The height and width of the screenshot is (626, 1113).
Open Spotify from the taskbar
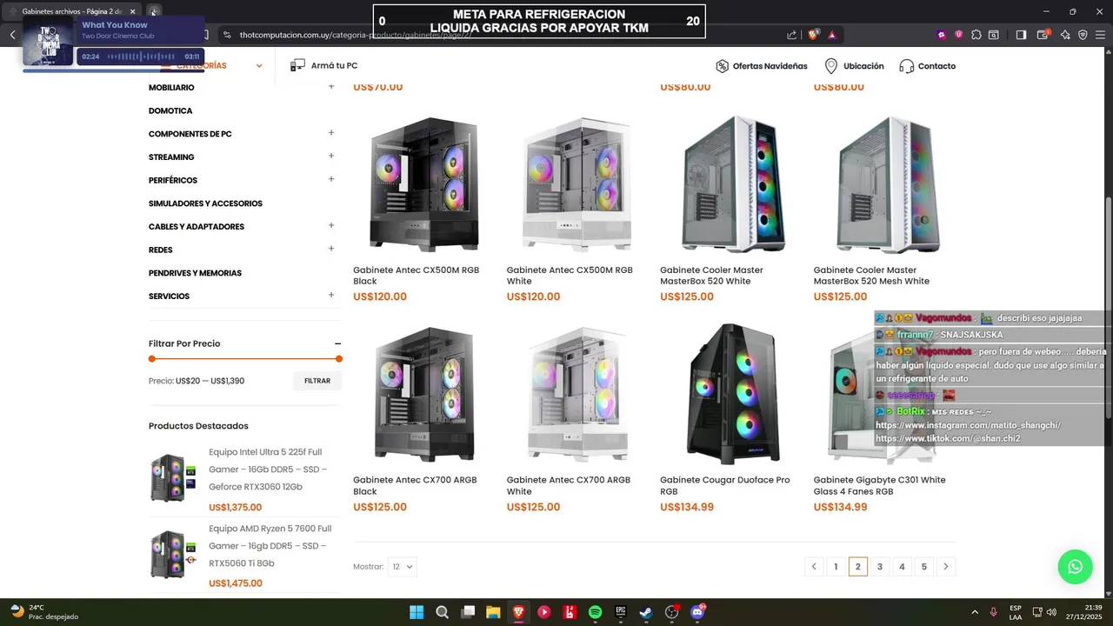[595, 612]
